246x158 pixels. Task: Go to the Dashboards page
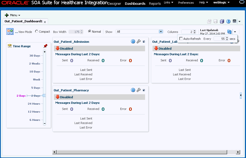(x=135, y=4)
